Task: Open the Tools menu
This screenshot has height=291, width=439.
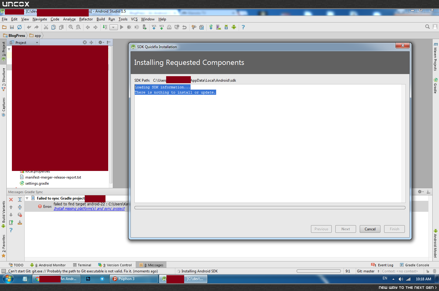Action: pos(123,19)
